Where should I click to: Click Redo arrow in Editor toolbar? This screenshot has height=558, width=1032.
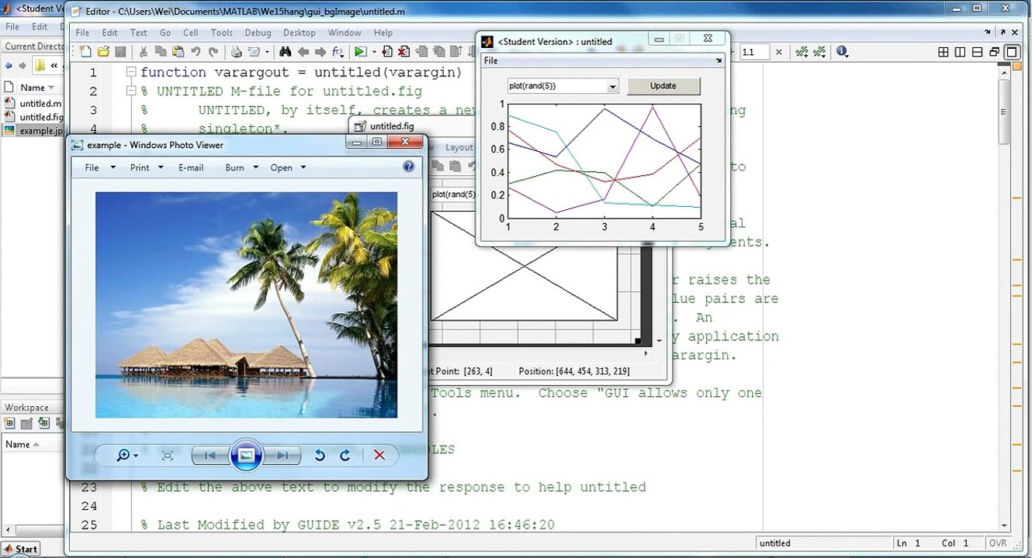click(213, 52)
